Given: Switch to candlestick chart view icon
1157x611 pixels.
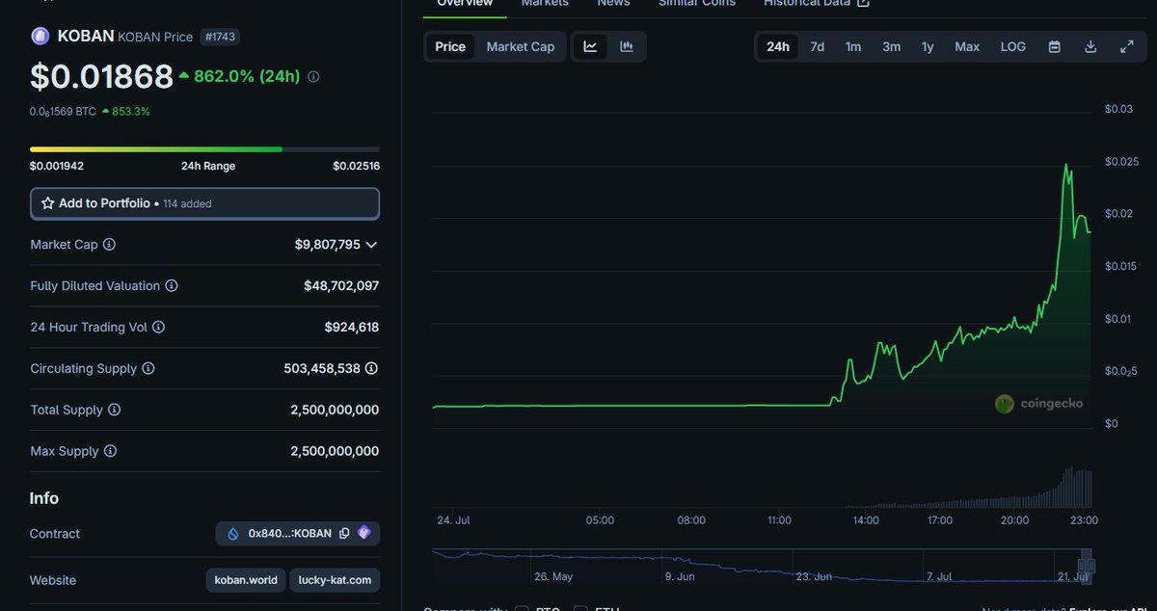Looking at the screenshot, I should pos(627,46).
